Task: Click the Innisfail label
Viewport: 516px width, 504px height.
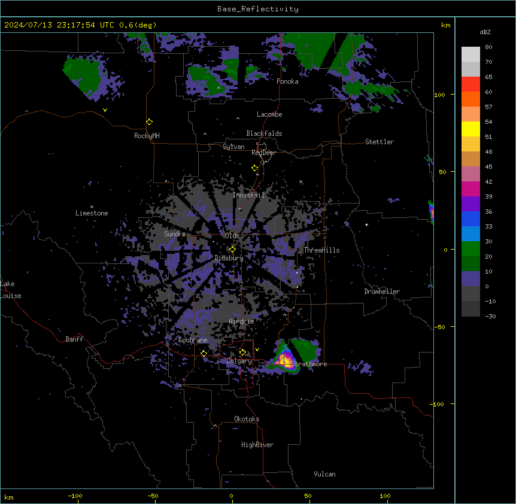Action: [248, 195]
